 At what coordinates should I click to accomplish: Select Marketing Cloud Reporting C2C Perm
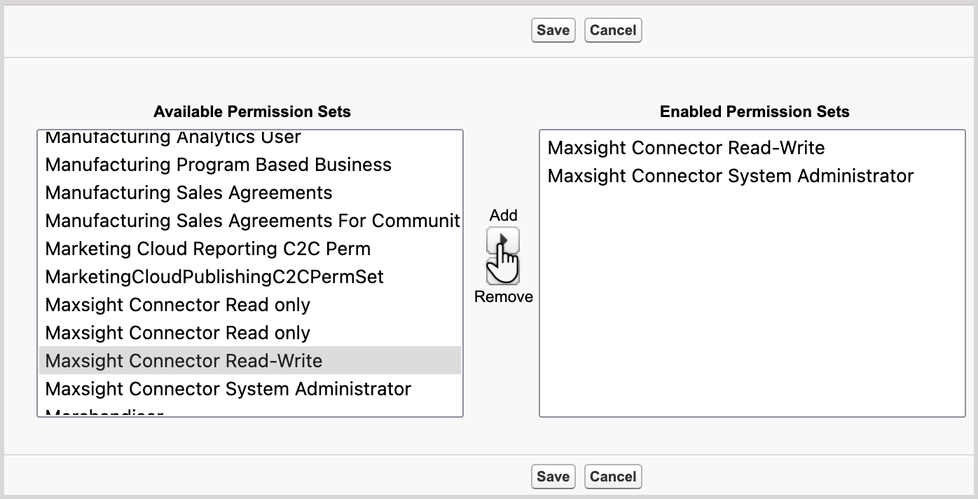[207, 249]
